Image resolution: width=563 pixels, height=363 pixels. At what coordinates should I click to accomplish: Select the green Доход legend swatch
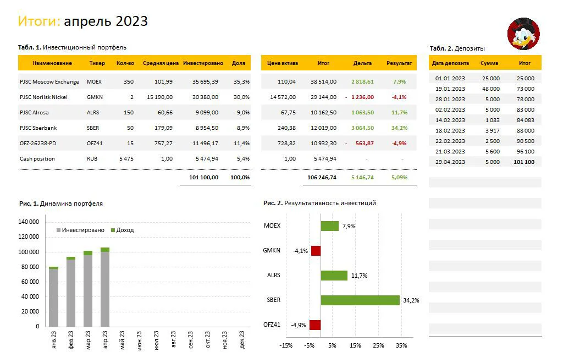(x=113, y=230)
